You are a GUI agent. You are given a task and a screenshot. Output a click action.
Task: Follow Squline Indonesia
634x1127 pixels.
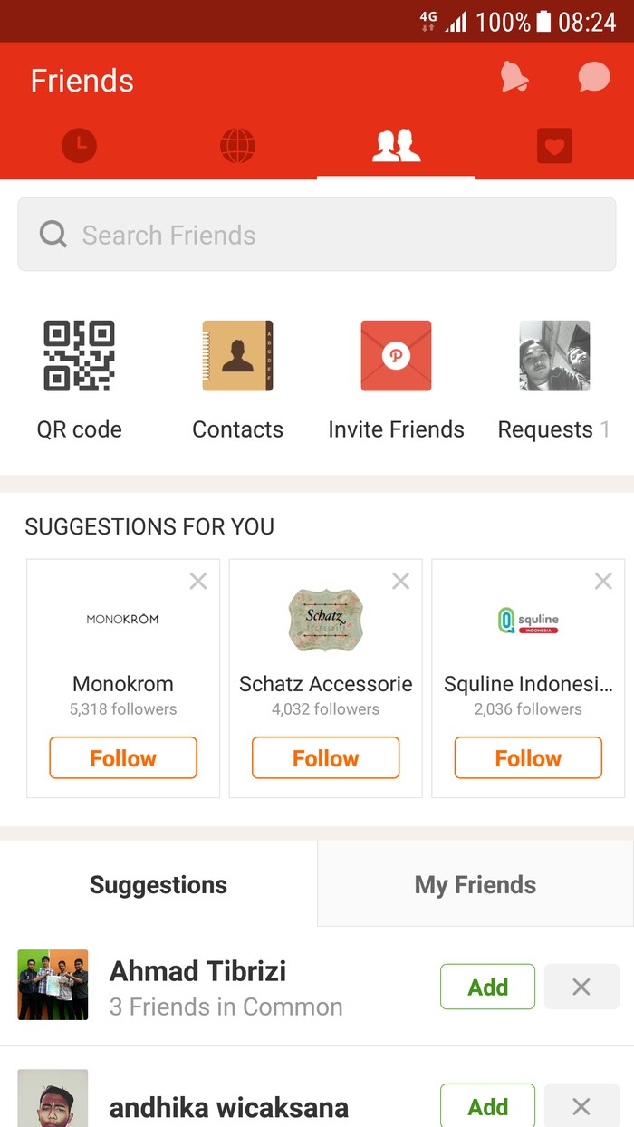tap(528, 758)
